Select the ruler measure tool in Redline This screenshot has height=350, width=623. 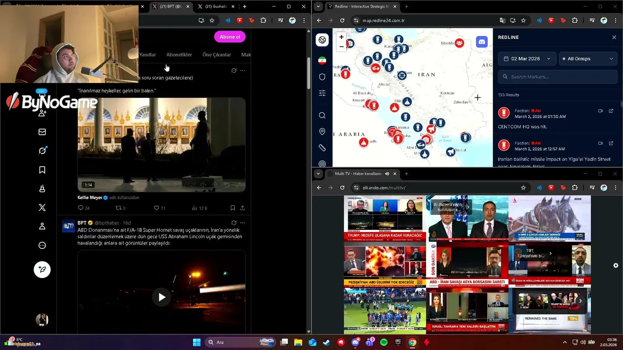click(322, 148)
